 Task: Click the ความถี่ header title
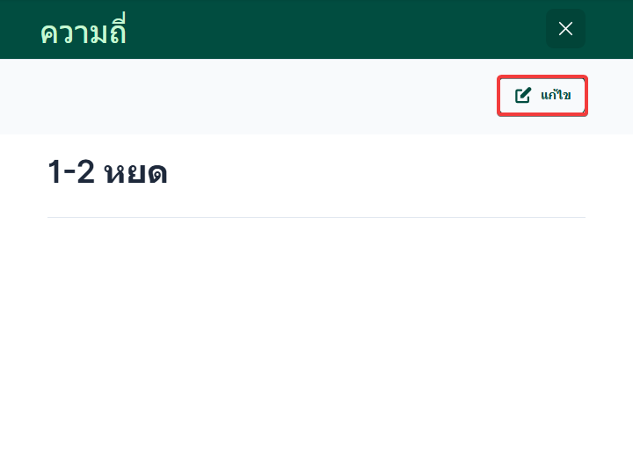84,32
